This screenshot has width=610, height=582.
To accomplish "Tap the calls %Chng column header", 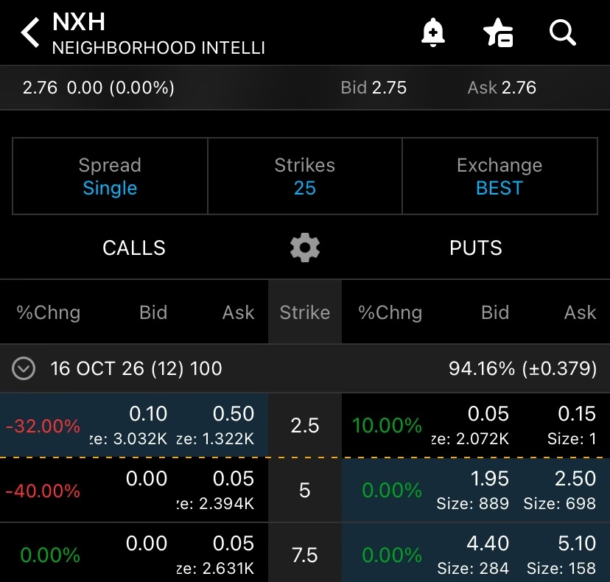I will tap(48, 312).
